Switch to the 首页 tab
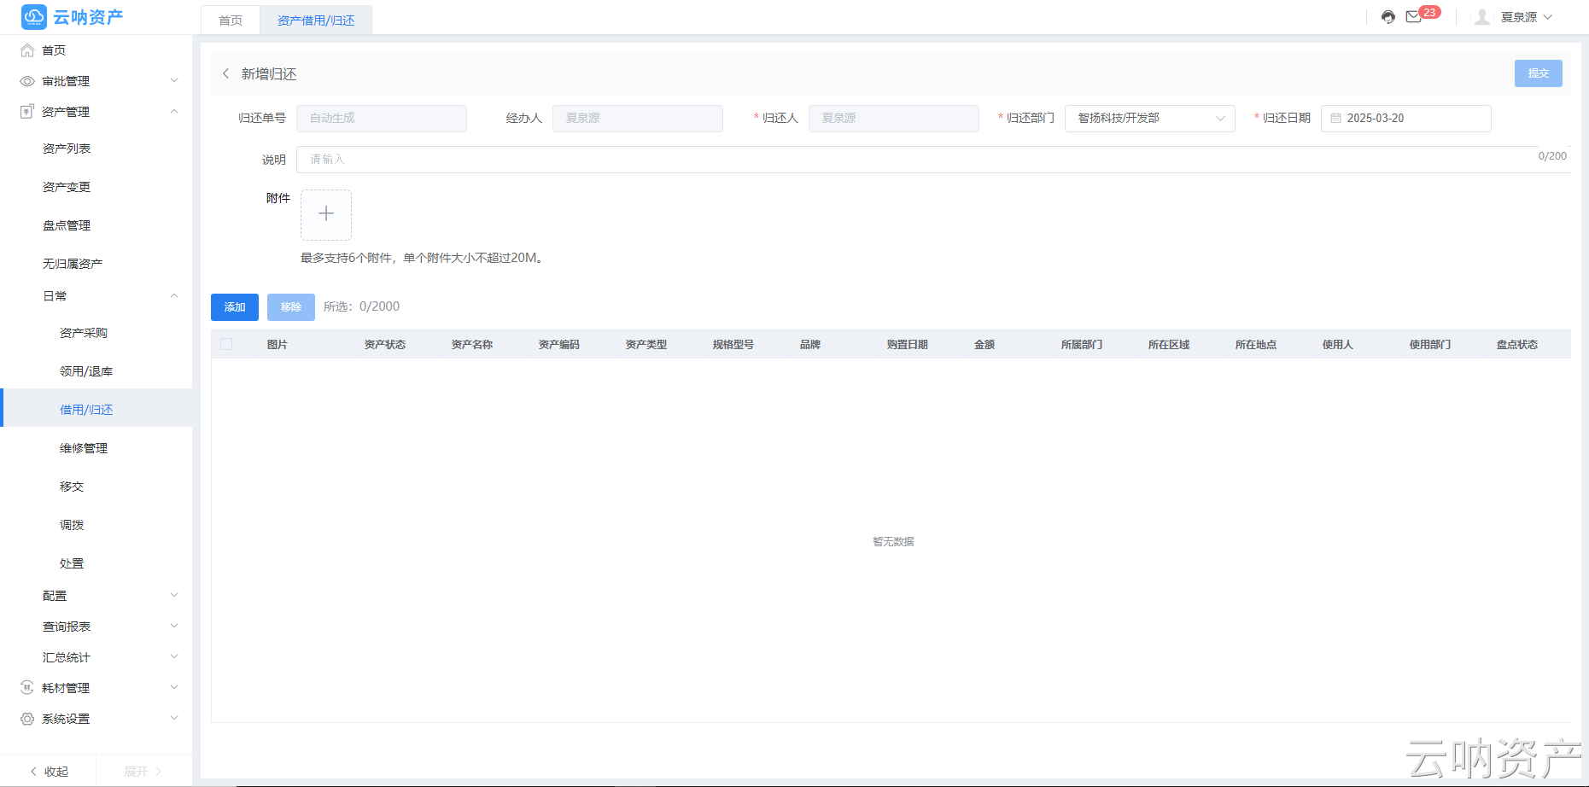This screenshot has height=787, width=1589. pos(231,20)
